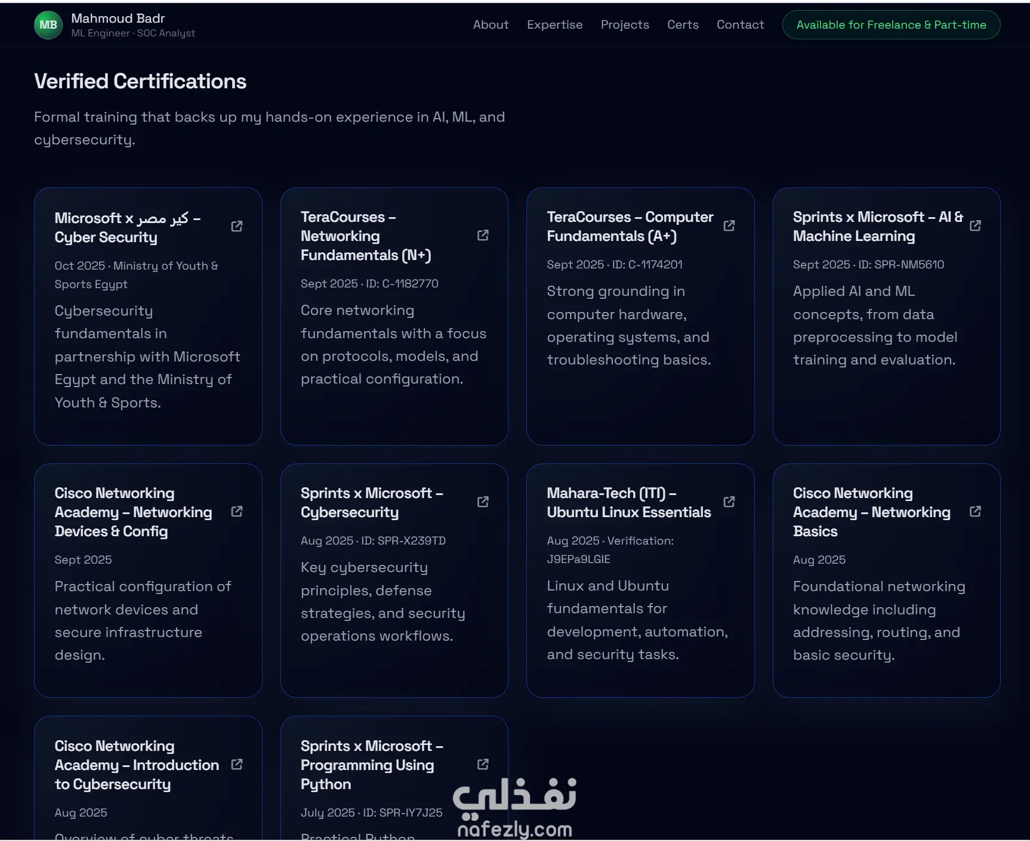Click the 'Cybersecurity fundamentals in partnership' description
1030x841 pixels.
[147, 357]
